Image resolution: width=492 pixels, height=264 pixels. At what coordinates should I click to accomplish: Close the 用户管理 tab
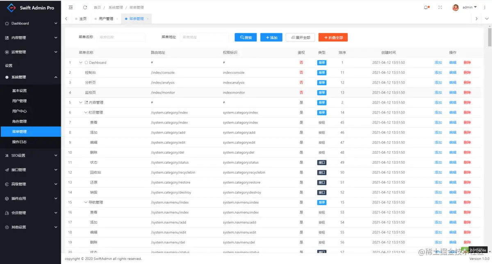coord(117,19)
